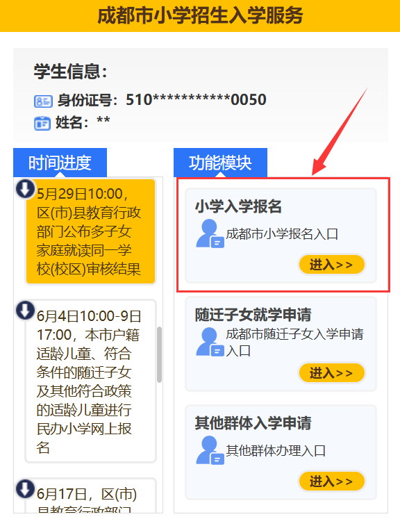Image resolution: width=400 pixels, height=519 pixels.
Task: Select the 6月4日10:00-9日 timeline entry
Action: point(90,381)
